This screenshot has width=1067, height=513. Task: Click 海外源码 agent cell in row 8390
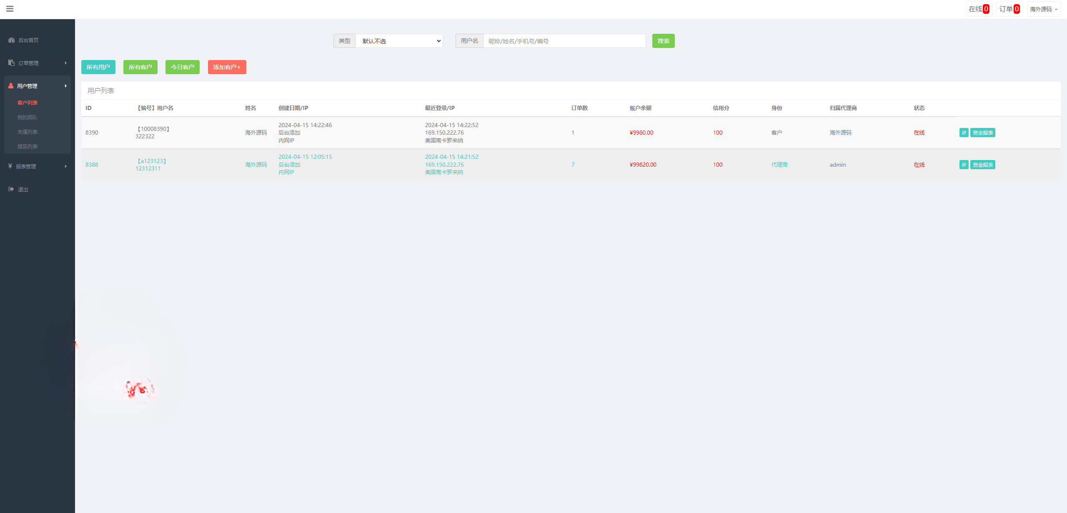[x=840, y=133]
